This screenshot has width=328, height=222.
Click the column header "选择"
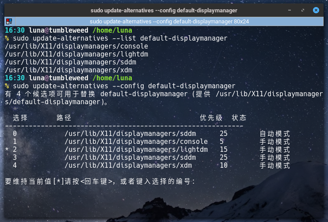(20, 118)
